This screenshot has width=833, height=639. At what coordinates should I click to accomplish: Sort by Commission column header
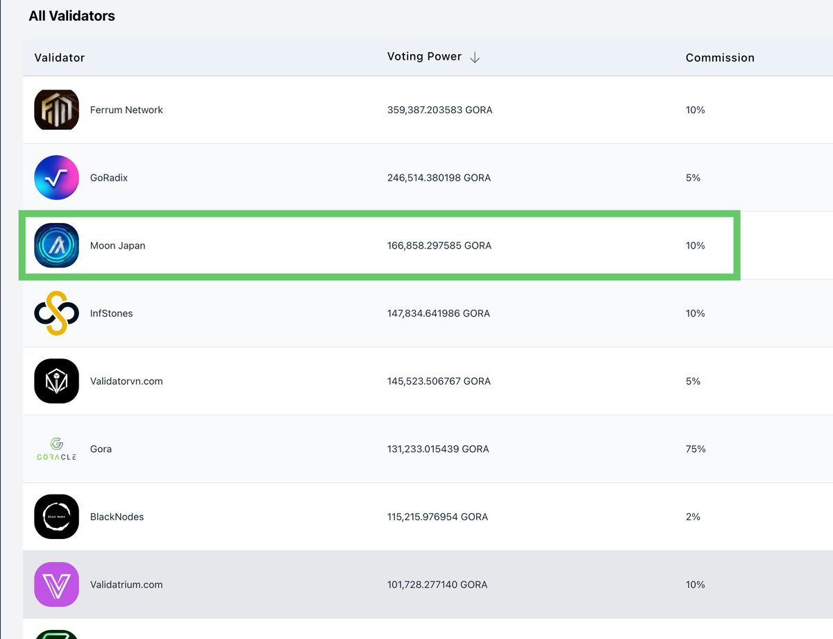pyautogui.click(x=720, y=58)
